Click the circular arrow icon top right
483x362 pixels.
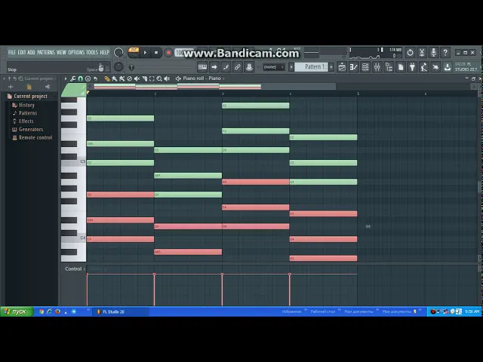point(410,53)
